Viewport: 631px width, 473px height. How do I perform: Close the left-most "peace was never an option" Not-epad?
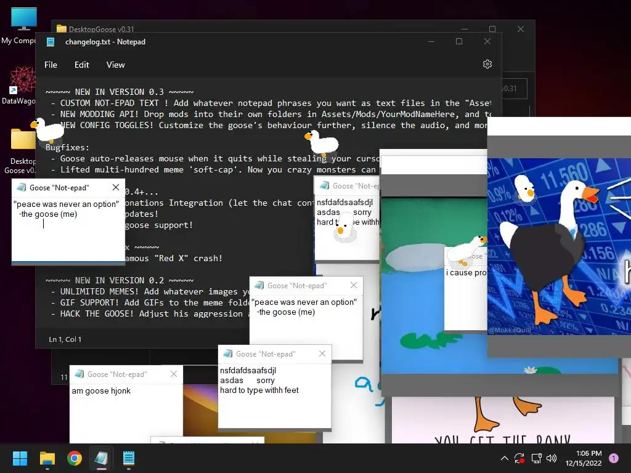[x=116, y=187]
